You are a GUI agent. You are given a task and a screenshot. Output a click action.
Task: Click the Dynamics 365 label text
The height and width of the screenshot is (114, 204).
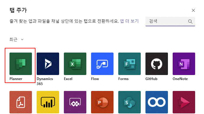tap(45, 81)
